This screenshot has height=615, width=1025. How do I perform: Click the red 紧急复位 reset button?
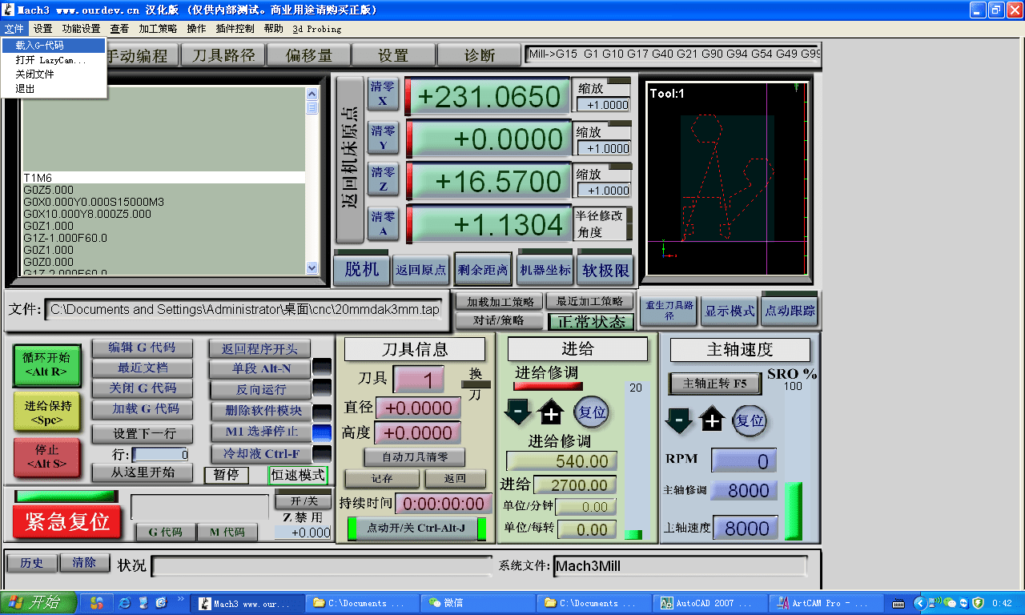click(67, 522)
